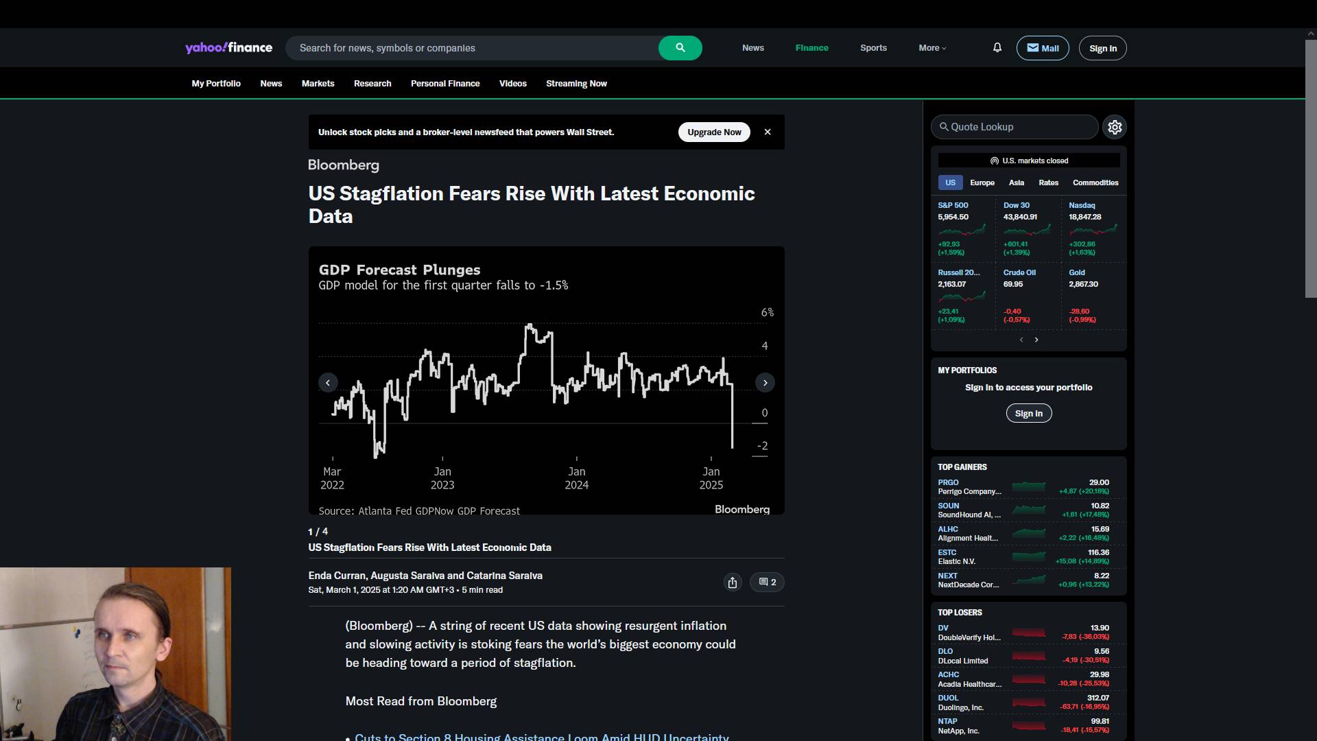This screenshot has height=741, width=1317.
Task: Dismiss the Upgrade Now promo banner
Action: (x=768, y=132)
